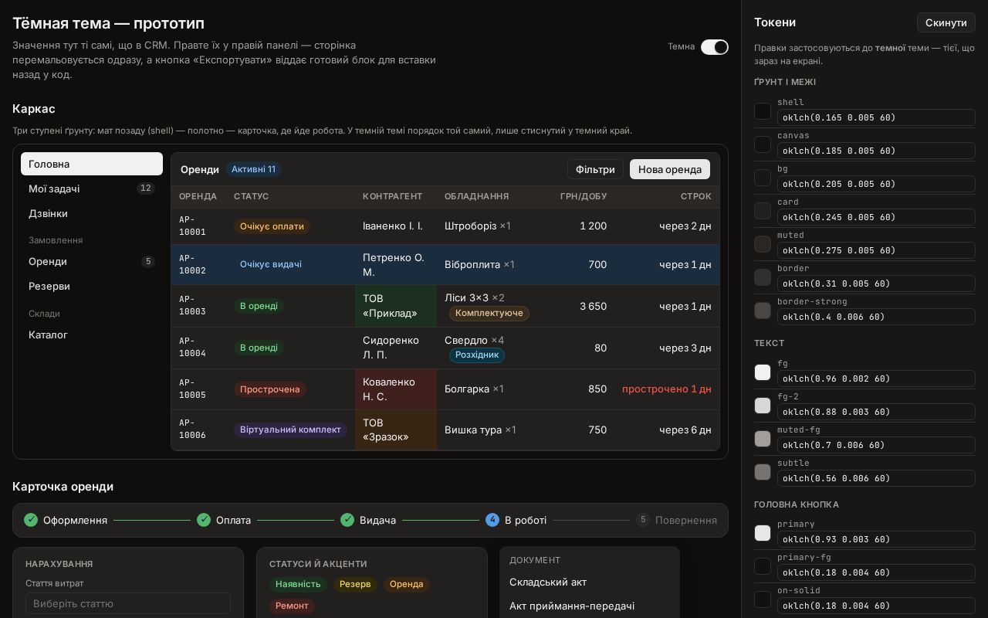Click the subtle token color swatch
Viewport: 988px width, 618px height.
[763, 472]
